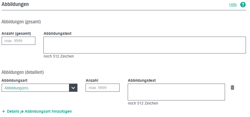This screenshot has height=117, width=250.
Task: Click the plus icon beside Details hinzufügen
Action: pyautogui.click(x=4, y=111)
